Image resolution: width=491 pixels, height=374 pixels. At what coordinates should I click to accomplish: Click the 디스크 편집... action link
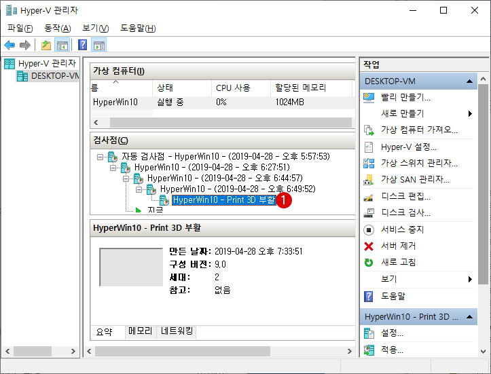tap(405, 197)
